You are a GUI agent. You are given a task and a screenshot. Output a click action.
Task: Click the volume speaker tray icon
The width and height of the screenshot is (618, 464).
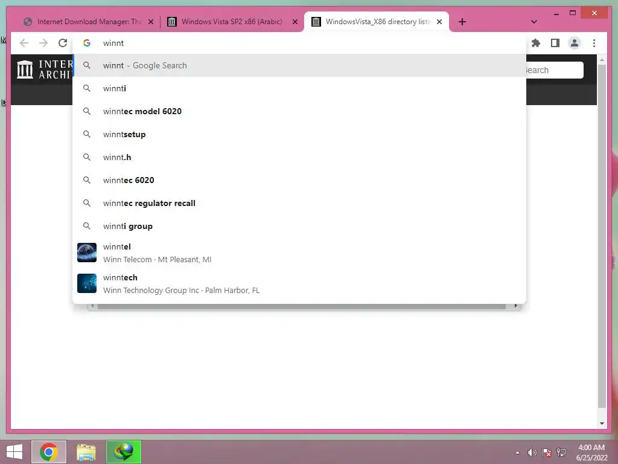click(x=532, y=453)
